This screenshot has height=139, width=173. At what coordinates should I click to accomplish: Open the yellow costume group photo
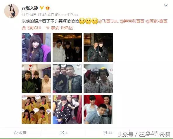(x=36, y=109)
